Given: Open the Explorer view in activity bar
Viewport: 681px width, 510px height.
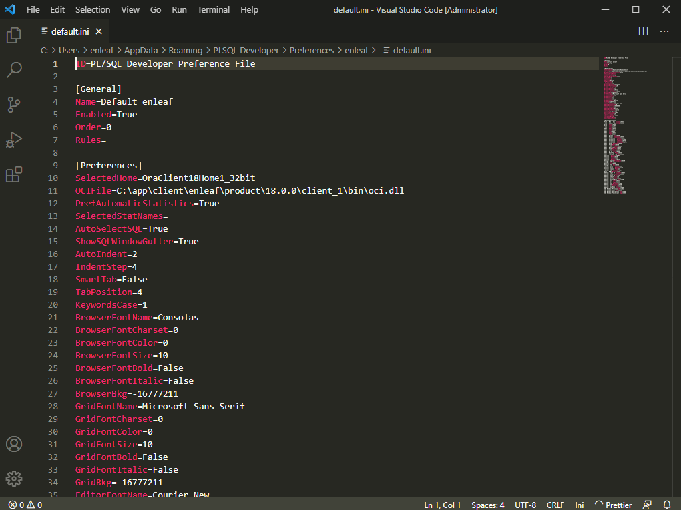Looking at the screenshot, I should pyautogui.click(x=14, y=35).
